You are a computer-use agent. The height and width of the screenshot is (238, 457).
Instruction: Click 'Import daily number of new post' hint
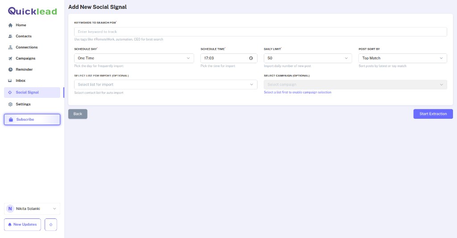point(287,66)
